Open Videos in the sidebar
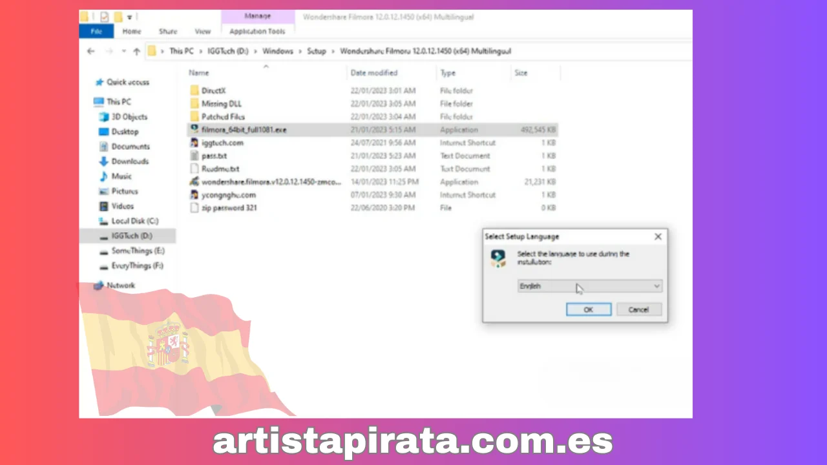 point(116,206)
